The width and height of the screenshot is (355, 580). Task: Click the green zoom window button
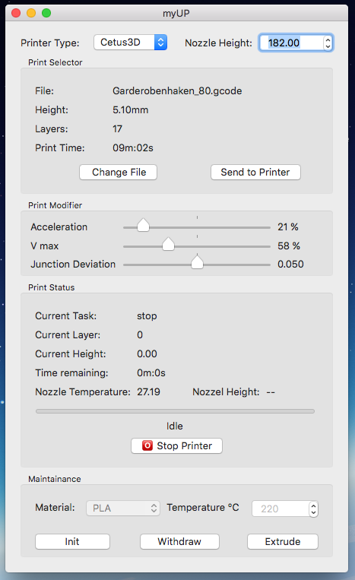point(46,14)
